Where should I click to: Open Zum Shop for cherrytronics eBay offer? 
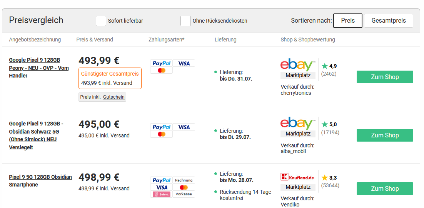click(385, 77)
